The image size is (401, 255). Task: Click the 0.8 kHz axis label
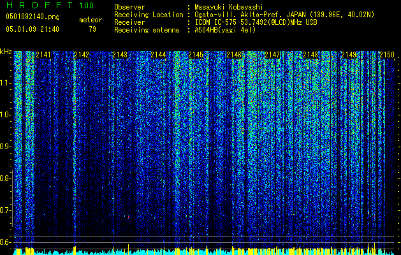coord(6,178)
